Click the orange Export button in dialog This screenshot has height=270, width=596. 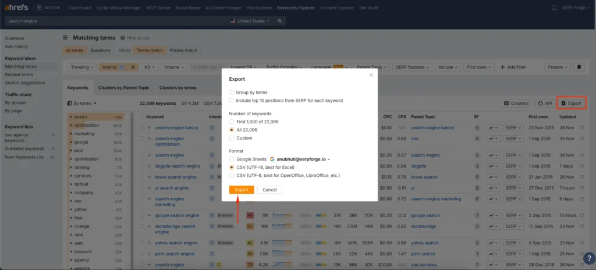coord(242,190)
